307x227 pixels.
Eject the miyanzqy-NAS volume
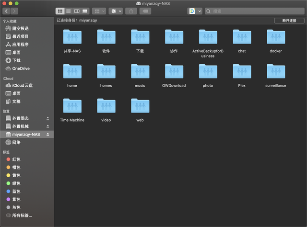coord(48,134)
